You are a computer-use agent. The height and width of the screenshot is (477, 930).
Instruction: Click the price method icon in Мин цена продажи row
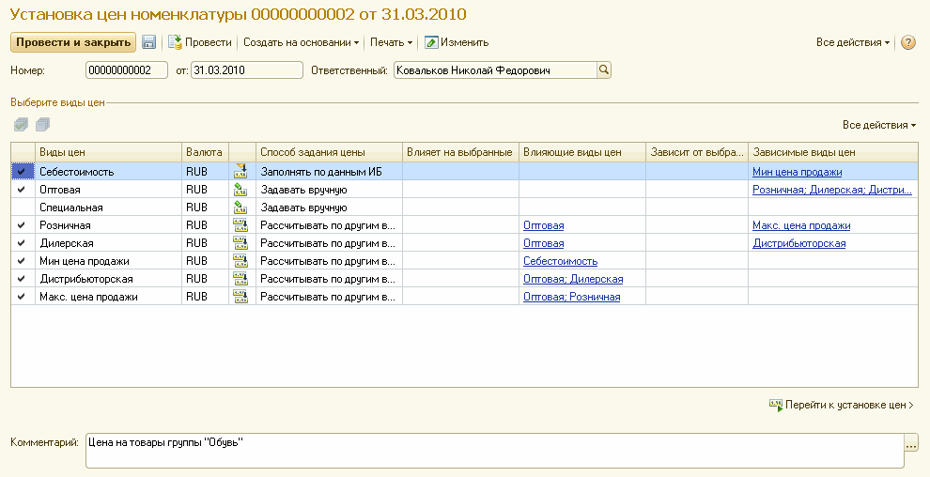pos(240,261)
